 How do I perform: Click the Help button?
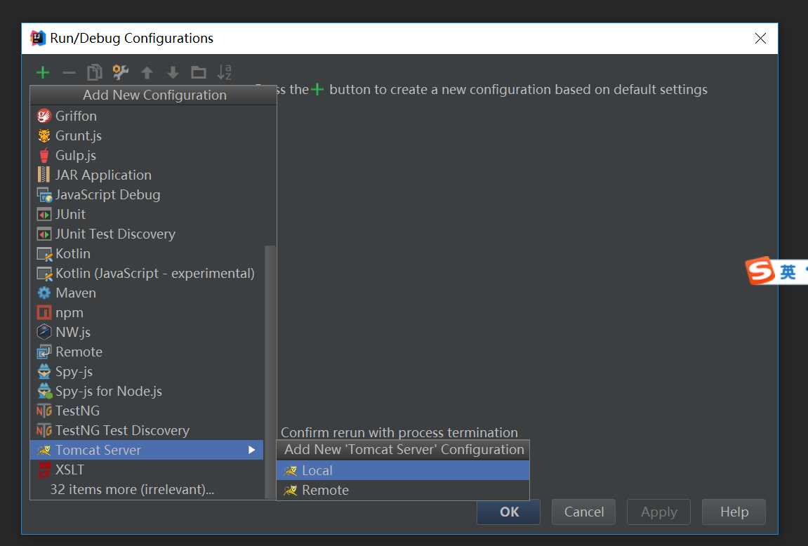pos(734,512)
